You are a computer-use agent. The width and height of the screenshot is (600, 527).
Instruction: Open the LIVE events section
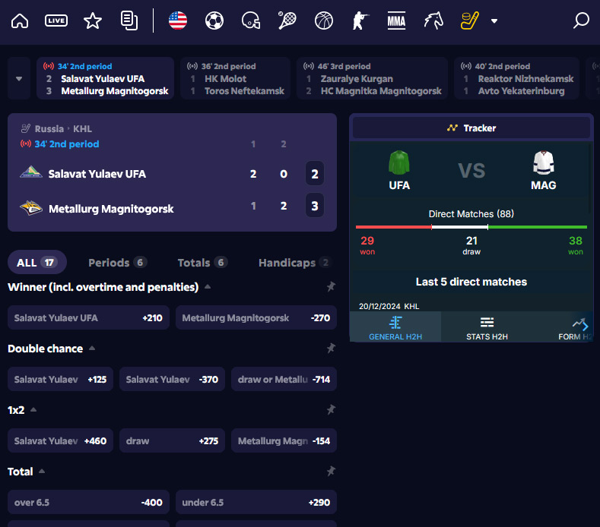tap(56, 21)
